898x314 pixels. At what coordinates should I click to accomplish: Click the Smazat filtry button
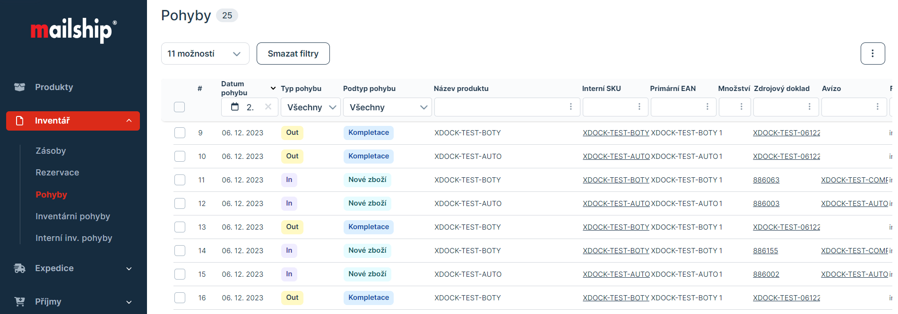pyautogui.click(x=293, y=54)
